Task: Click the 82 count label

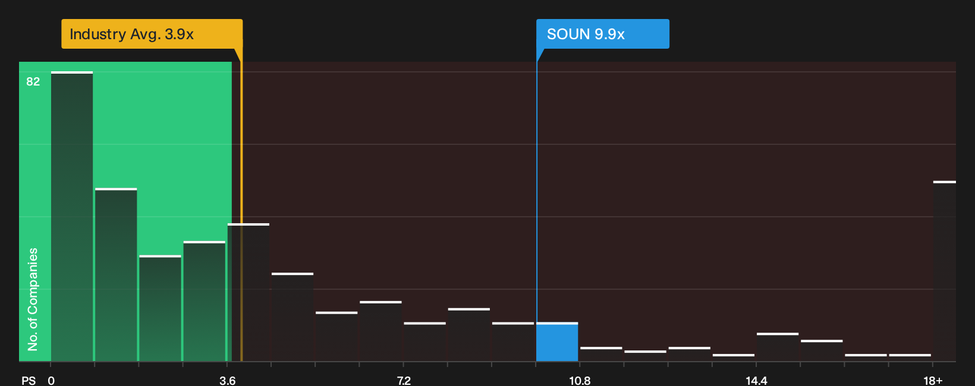Action: 33,81
